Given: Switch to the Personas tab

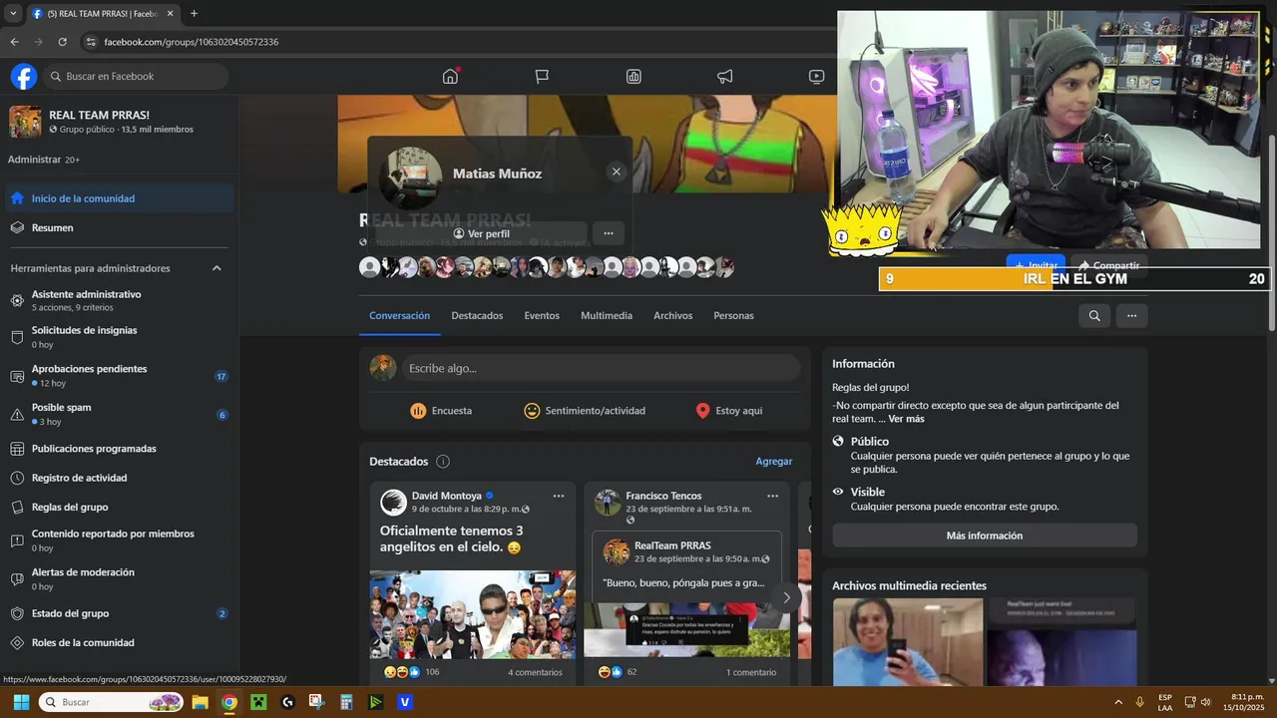Looking at the screenshot, I should pos(734,315).
